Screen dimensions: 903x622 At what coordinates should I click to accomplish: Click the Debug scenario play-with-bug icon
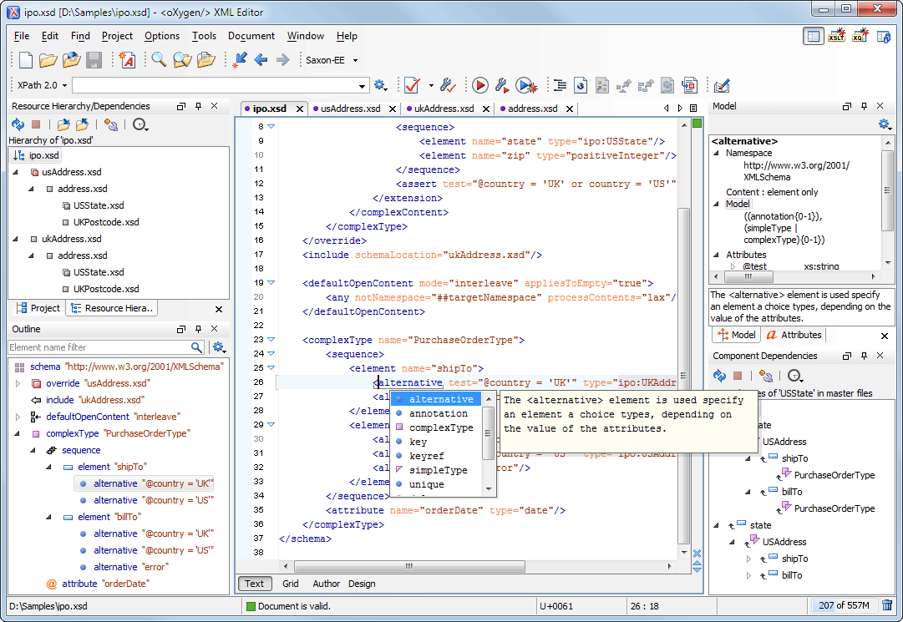pos(525,86)
